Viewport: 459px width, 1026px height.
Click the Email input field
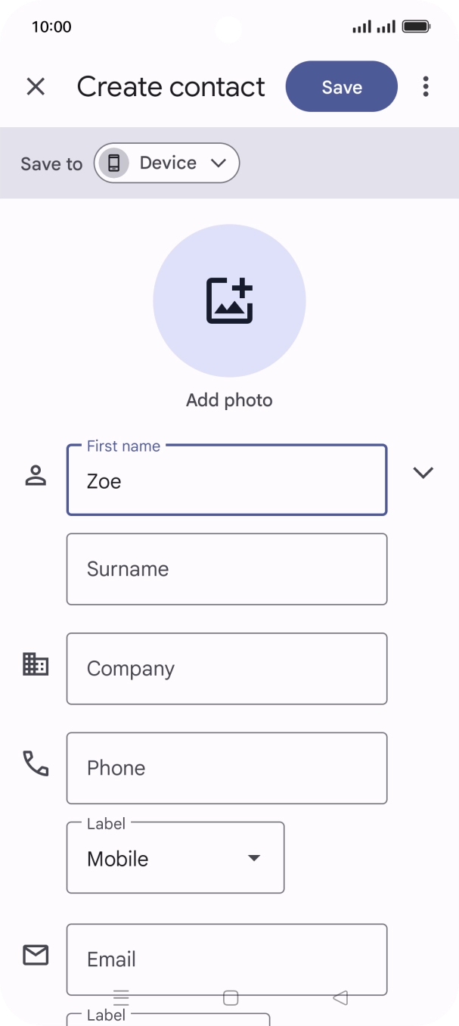pos(226,959)
